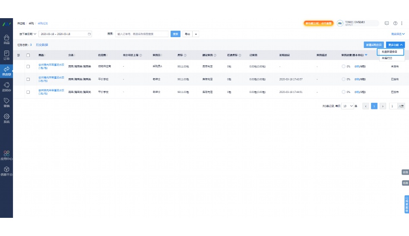Open 进销存 (Inventory) in the sidebar

tap(6, 87)
